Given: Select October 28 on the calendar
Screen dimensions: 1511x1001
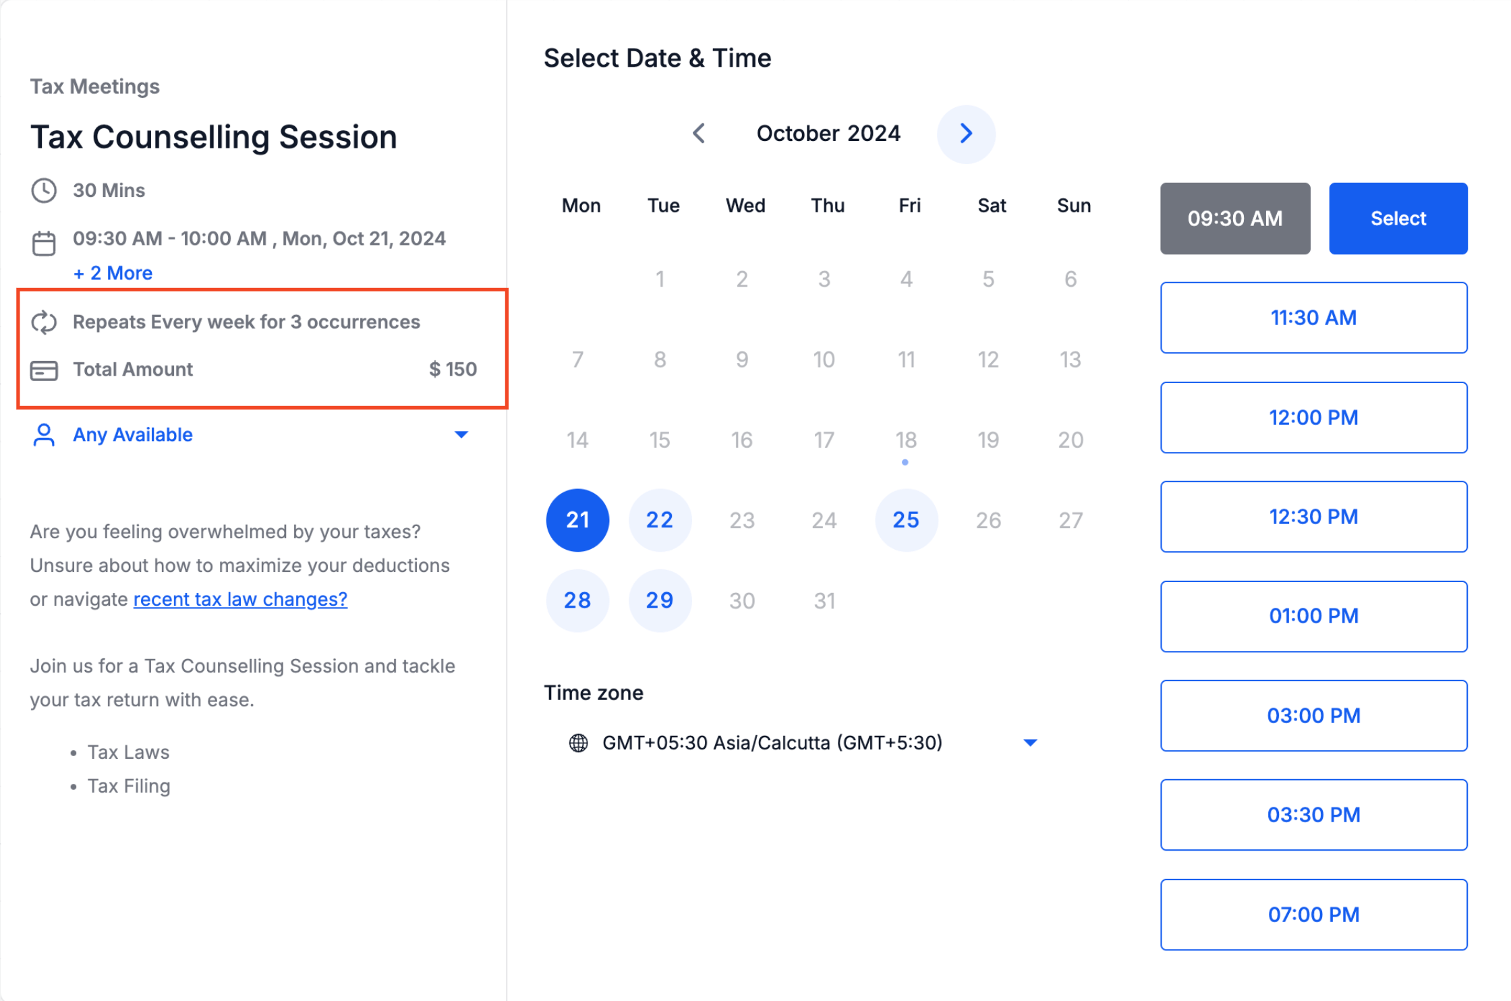Looking at the screenshot, I should pos(577,600).
